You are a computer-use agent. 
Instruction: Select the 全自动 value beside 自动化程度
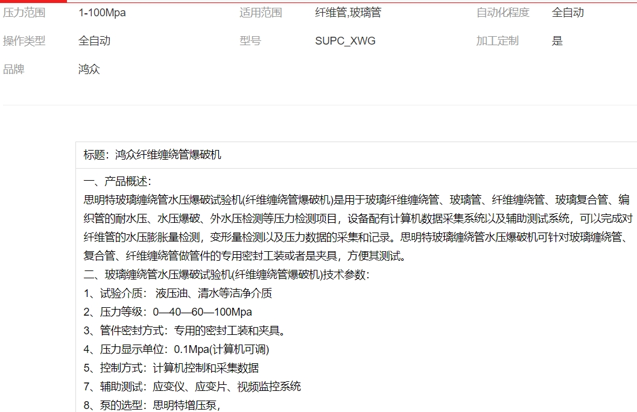pos(568,13)
